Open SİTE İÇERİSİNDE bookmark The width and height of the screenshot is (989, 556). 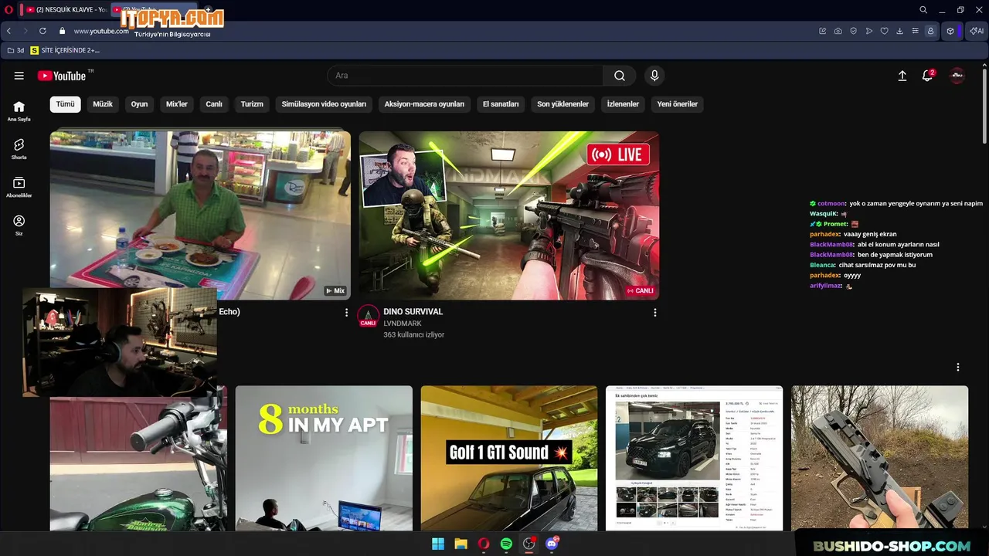pos(66,50)
